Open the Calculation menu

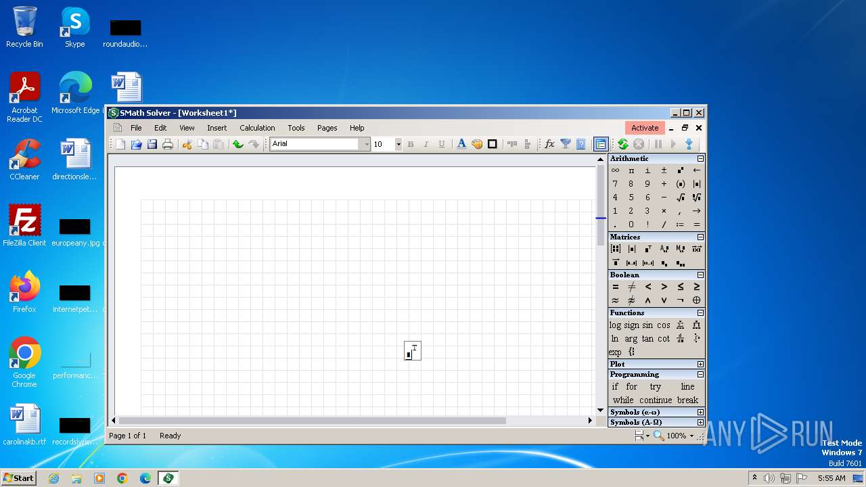click(x=257, y=128)
